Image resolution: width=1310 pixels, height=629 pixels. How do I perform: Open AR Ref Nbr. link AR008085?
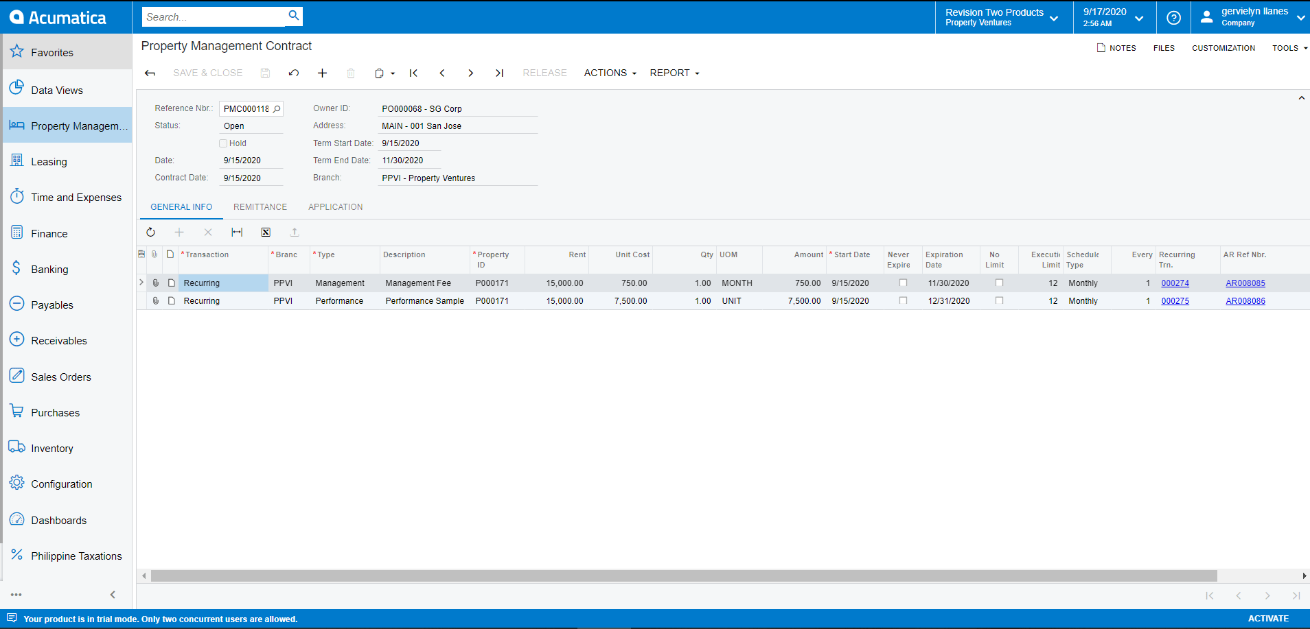[1245, 283]
